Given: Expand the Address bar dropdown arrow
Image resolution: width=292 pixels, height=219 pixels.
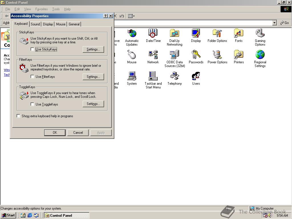Looking at the screenshot, I should pyautogui.click(x=274, y=23).
